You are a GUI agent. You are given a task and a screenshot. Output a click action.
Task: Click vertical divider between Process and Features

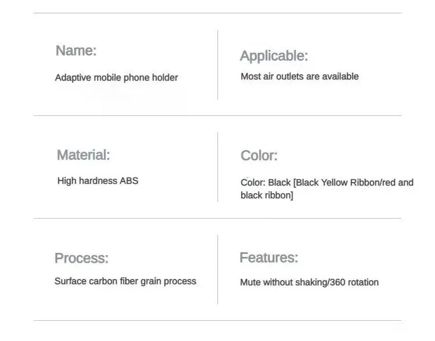click(x=217, y=270)
